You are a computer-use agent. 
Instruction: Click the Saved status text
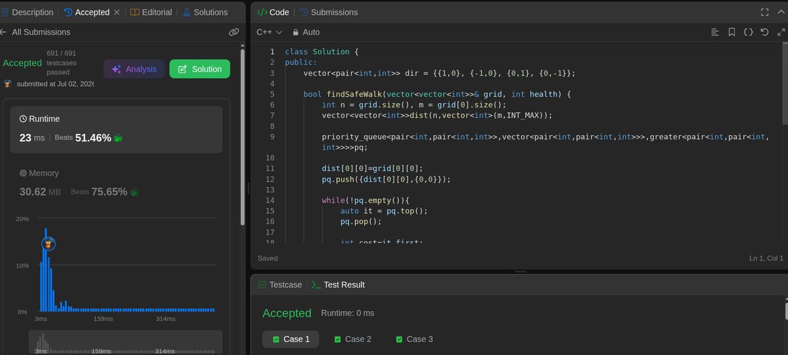[x=267, y=258]
